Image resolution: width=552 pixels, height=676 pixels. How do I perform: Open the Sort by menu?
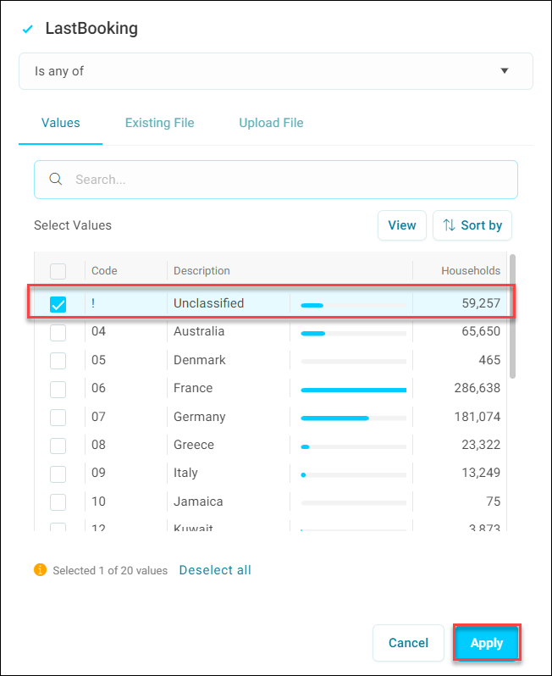(x=472, y=225)
